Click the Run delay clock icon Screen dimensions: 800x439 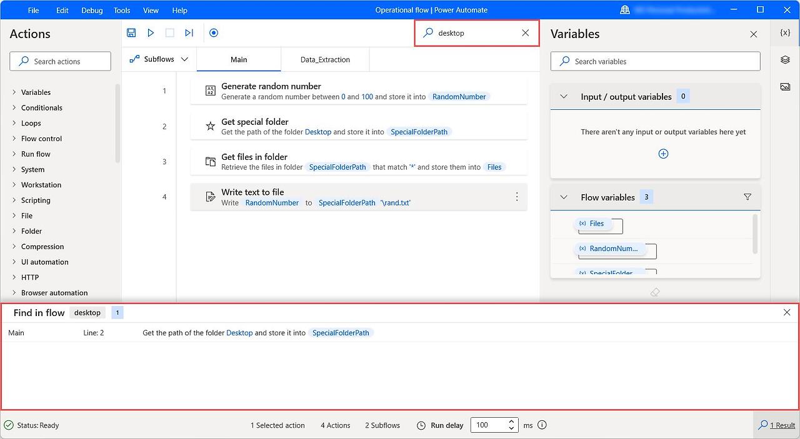pyautogui.click(x=421, y=425)
